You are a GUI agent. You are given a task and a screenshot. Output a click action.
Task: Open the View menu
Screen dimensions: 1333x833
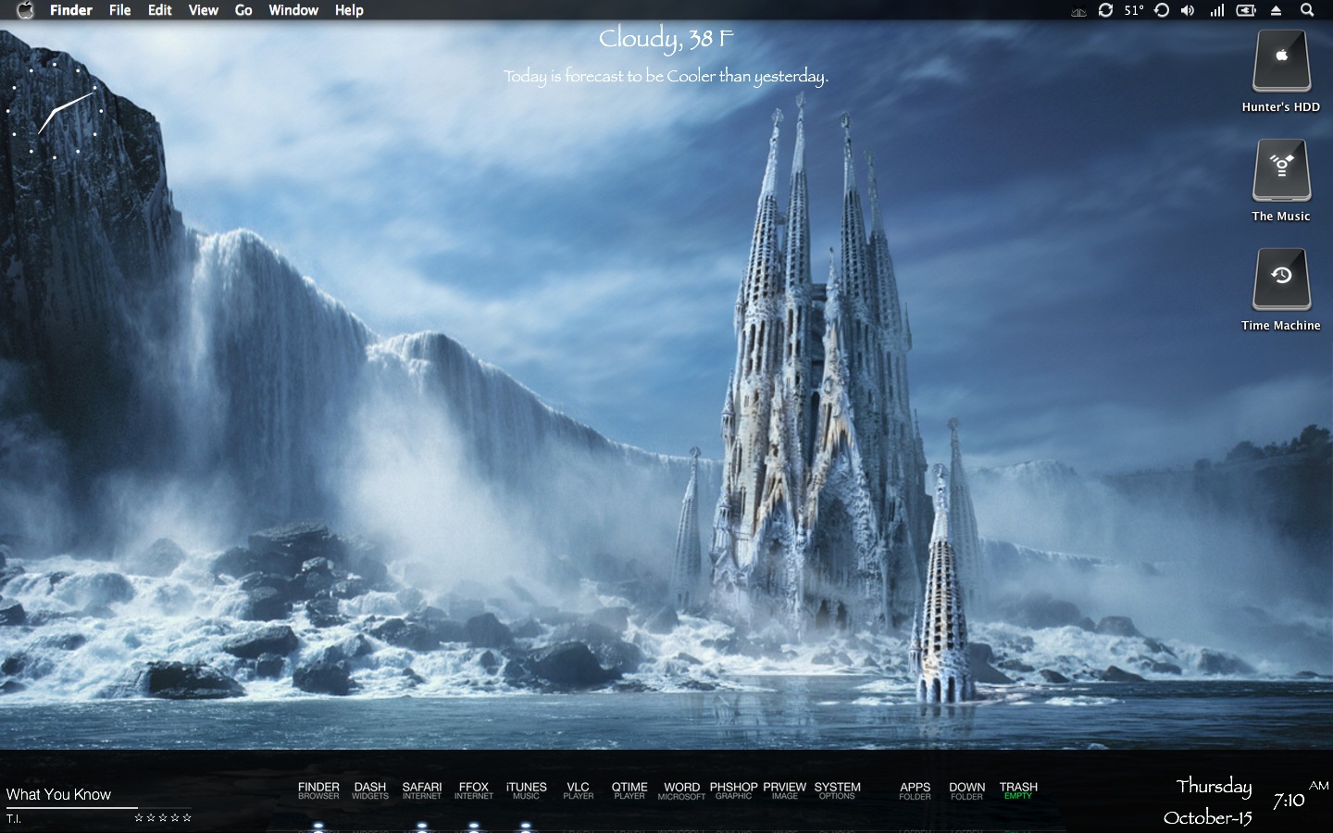(x=204, y=10)
